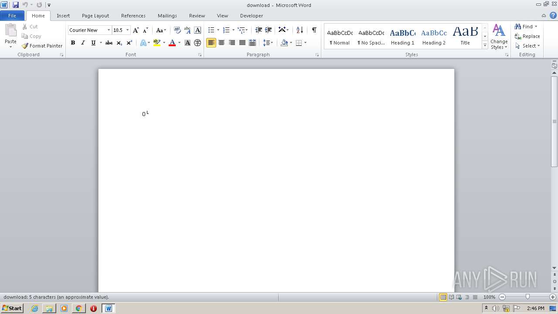Open the Borders dropdown arrow
The width and height of the screenshot is (558, 314).
click(x=305, y=43)
